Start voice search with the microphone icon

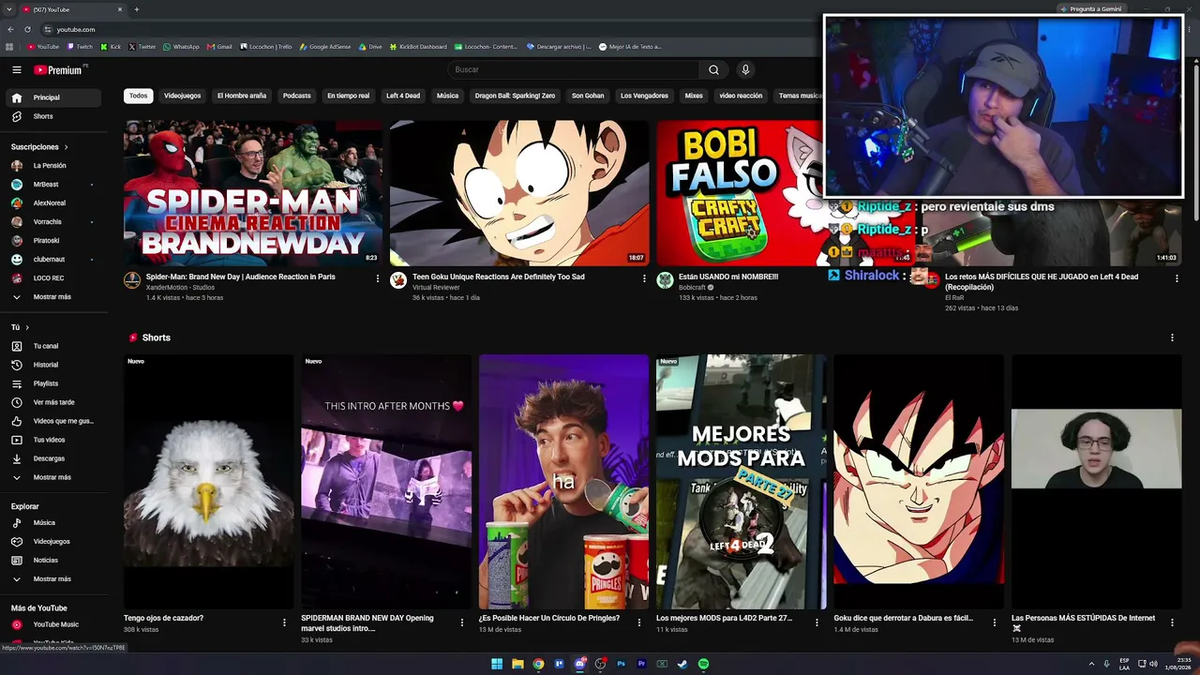pos(745,69)
